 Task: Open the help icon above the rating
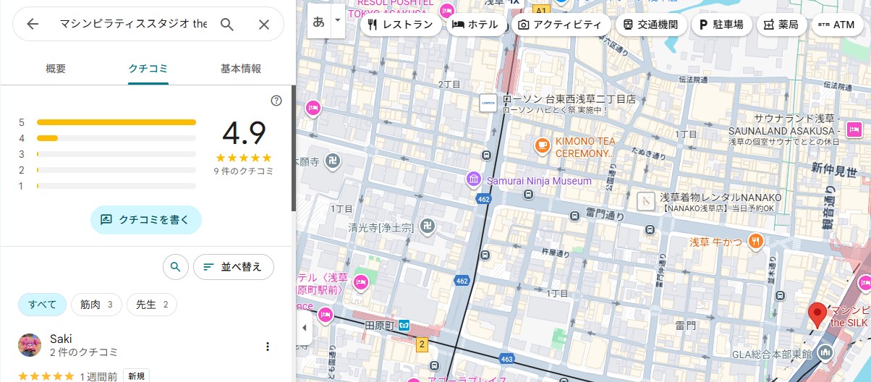(x=276, y=101)
